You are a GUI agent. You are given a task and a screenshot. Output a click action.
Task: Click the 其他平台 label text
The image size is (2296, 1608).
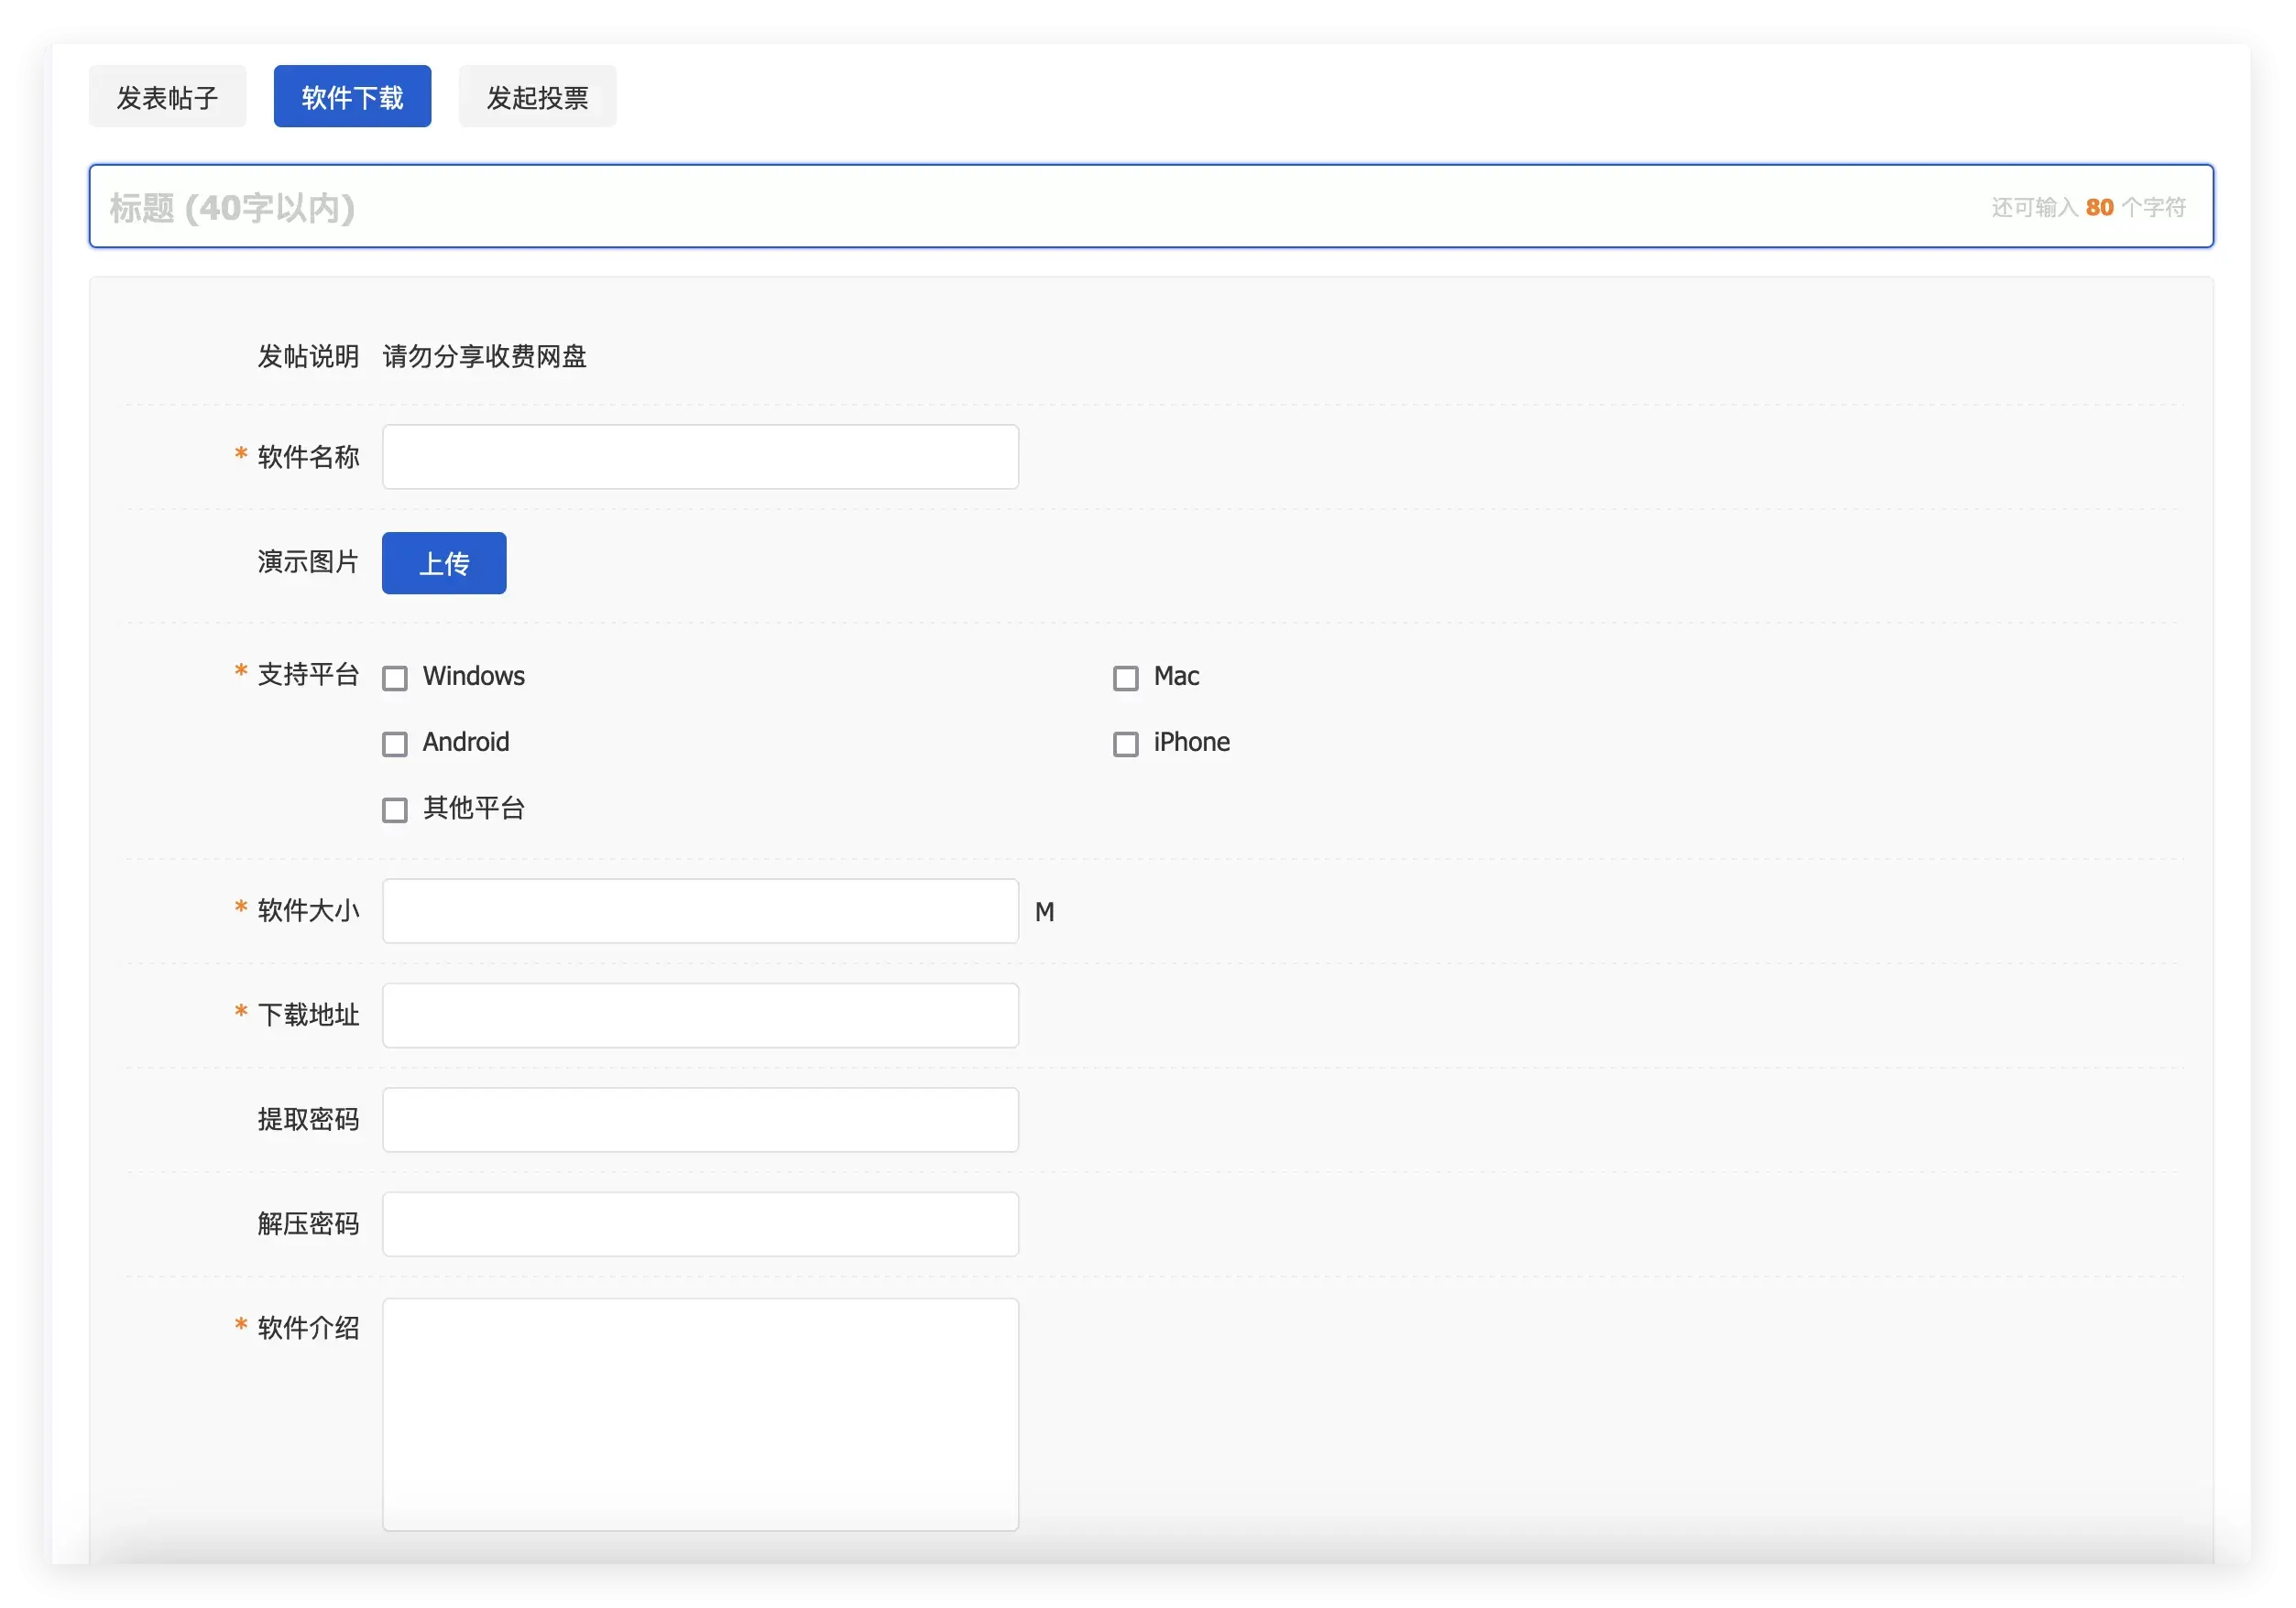tap(473, 809)
